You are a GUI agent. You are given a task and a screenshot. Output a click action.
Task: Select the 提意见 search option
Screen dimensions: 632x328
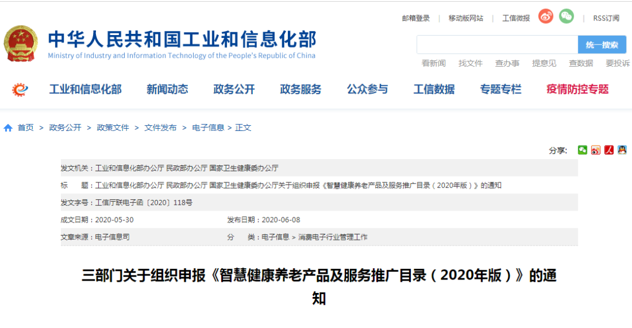click(x=544, y=63)
